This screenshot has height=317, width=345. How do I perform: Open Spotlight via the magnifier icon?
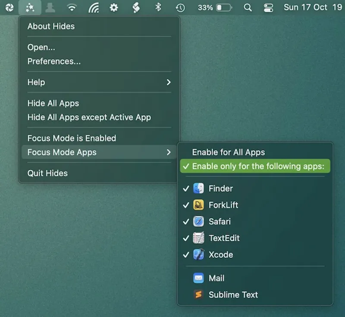(x=248, y=7)
